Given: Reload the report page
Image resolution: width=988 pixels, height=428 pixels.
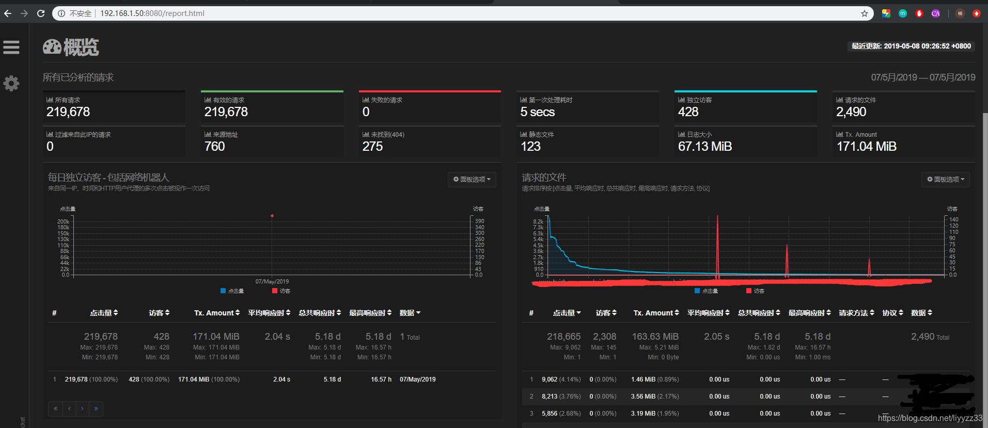Looking at the screenshot, I should pyautogui.click(x=41, y=13).
